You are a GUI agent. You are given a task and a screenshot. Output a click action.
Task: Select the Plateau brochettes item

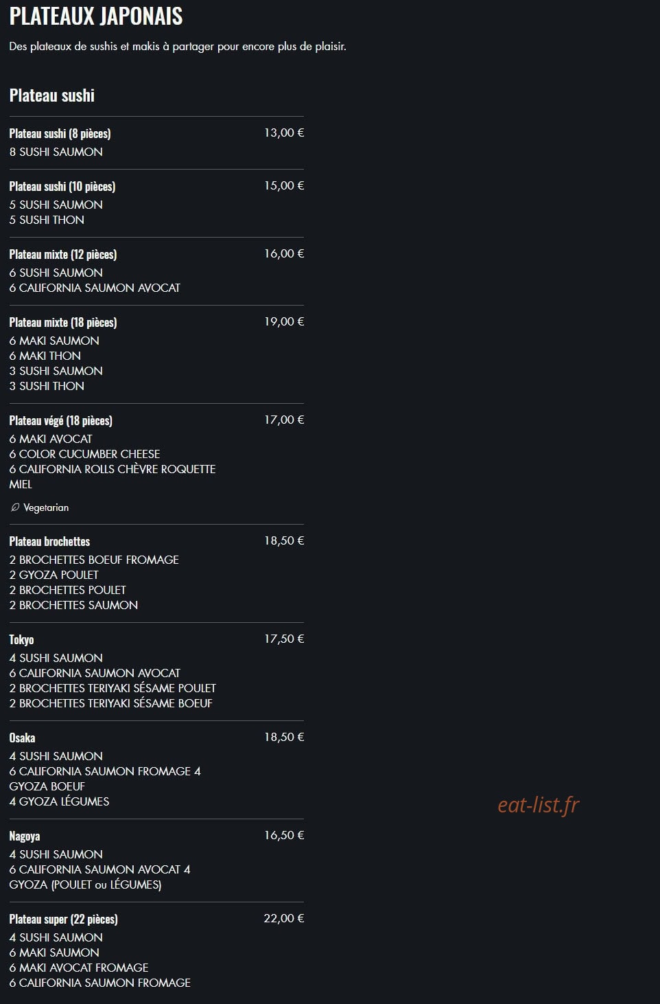[x=156, y=573]
